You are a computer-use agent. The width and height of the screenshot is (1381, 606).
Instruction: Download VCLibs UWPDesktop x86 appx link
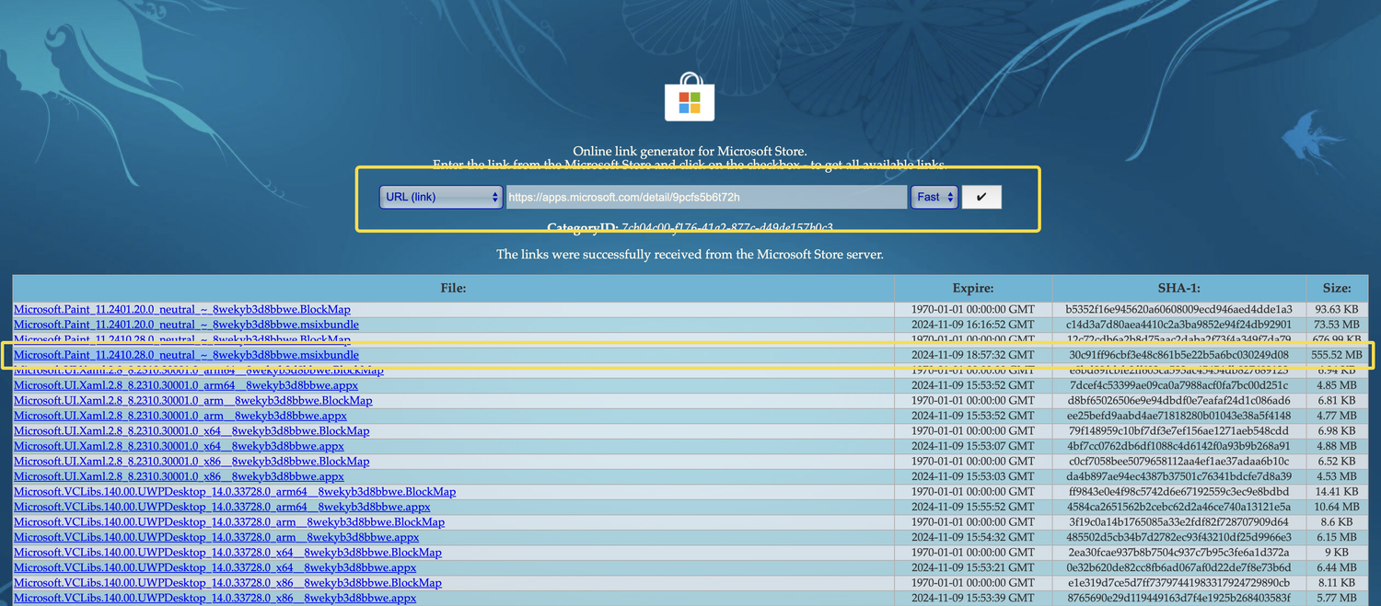pyautogui.click(x=215, y=598)
